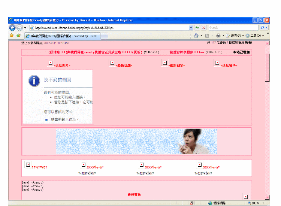
Task: Print the page with printer icon
Action: (x=218, y=36)
